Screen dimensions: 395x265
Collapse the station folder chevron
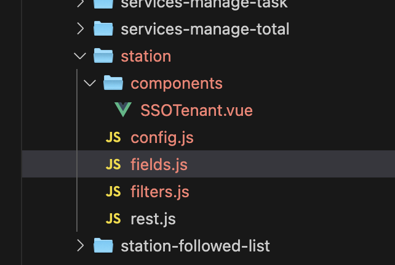pos(80,56)
